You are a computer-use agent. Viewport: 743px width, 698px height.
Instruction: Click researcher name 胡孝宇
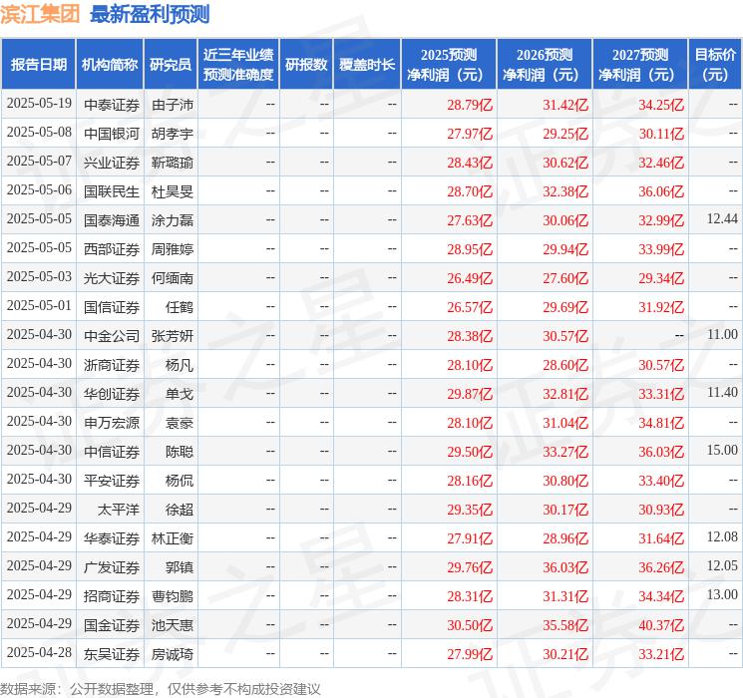pos(173,134)
